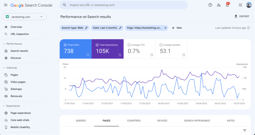This screenshot has height=135, width=255.
Task: Click the Average CTR 0.7% card
Action: point(139,49)
